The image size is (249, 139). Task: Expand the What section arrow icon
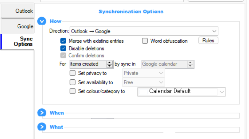42,127
